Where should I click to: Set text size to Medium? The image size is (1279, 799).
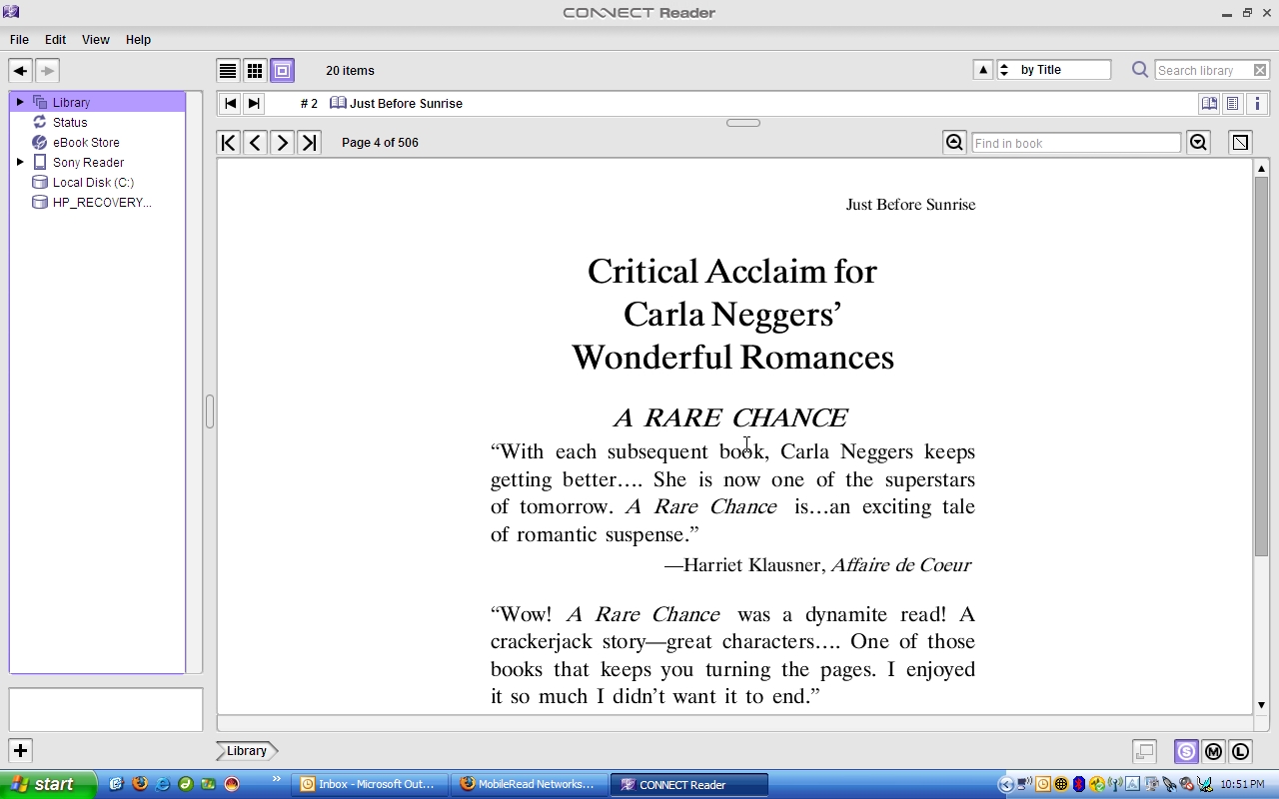pyautogui.click(x=1213, y=751)
